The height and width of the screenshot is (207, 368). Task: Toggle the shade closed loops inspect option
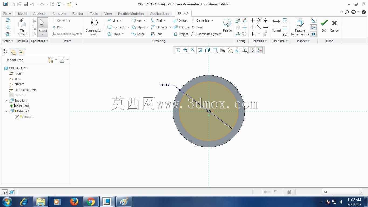tap(313, 34)
